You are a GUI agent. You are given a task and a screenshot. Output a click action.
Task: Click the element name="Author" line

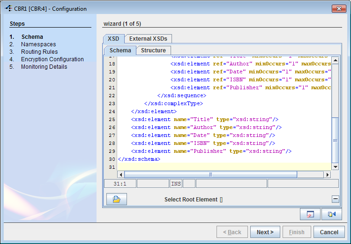(x=206, y=127)
